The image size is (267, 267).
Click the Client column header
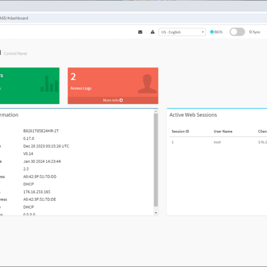tap(262, 131)
